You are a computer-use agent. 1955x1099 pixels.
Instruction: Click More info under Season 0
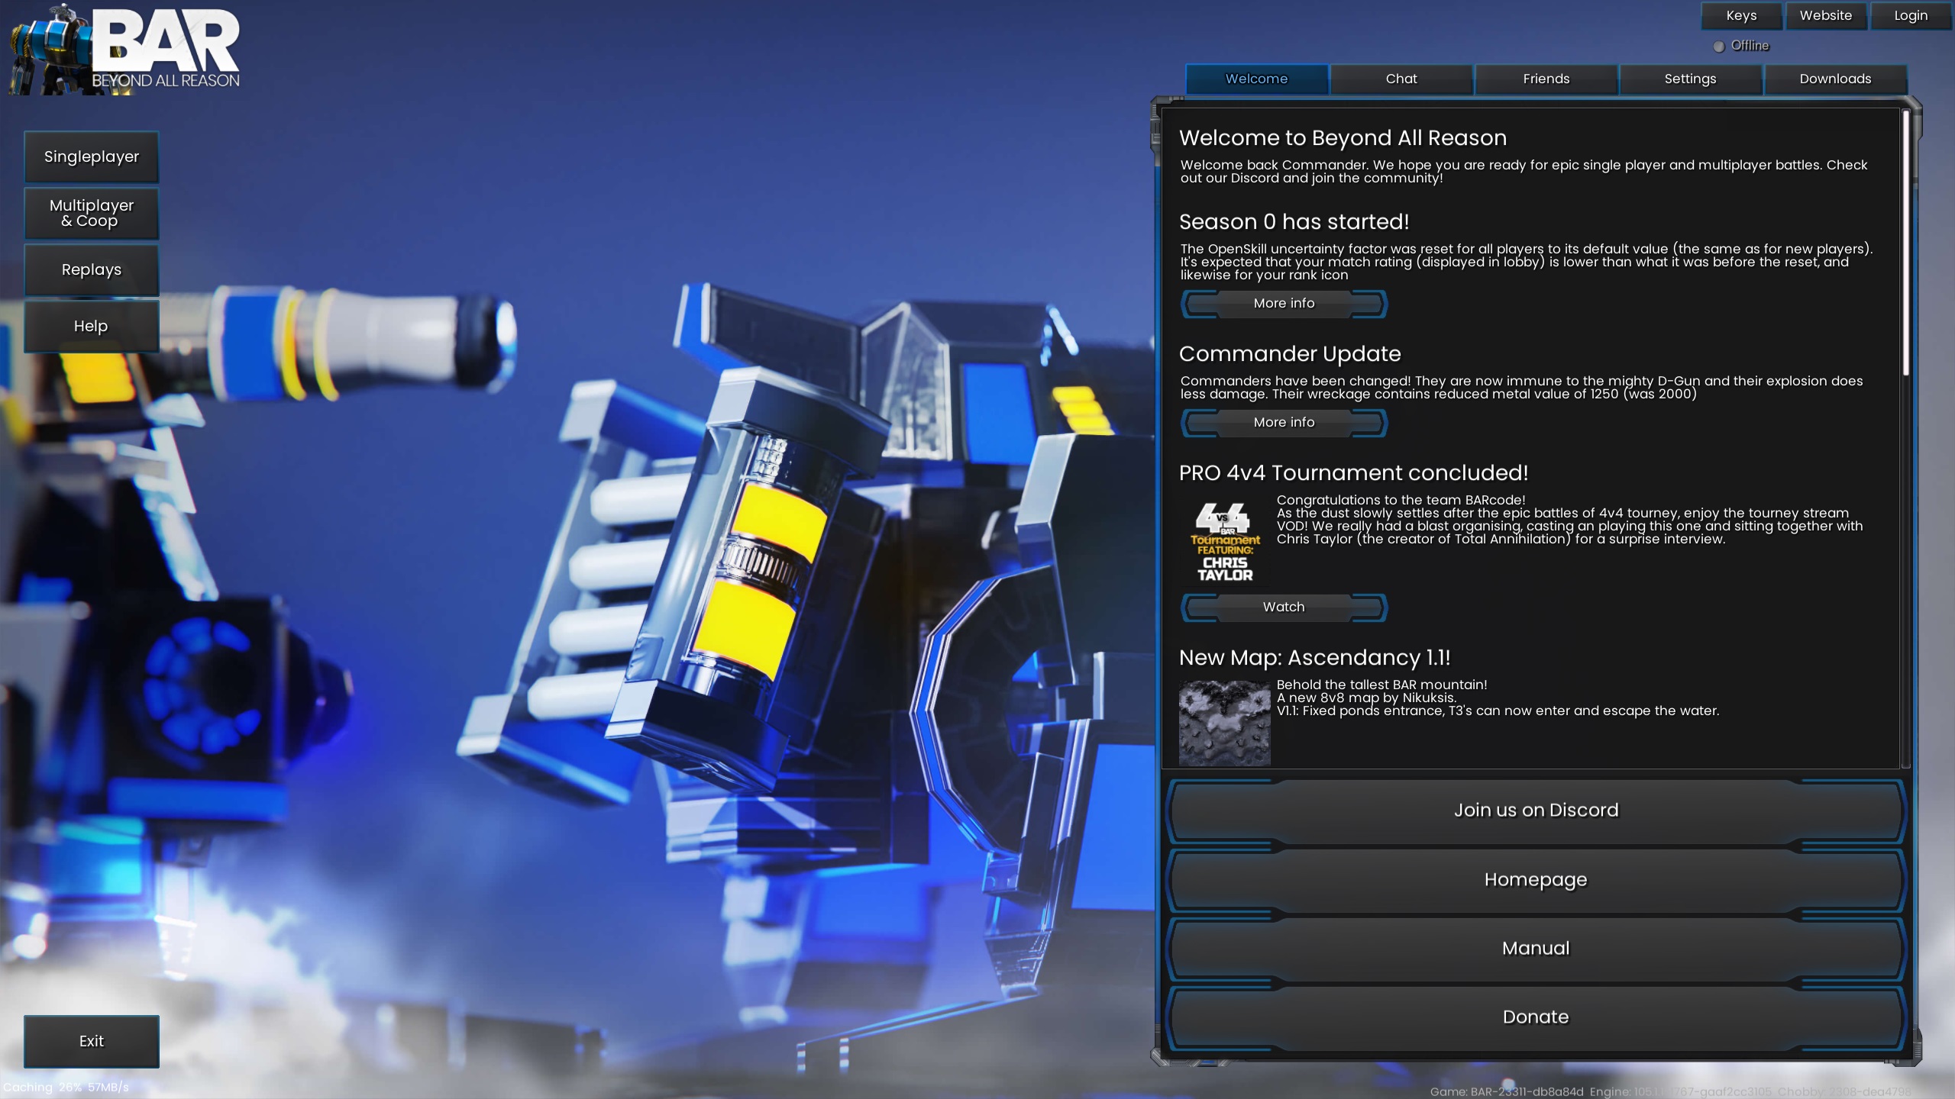(1284, 304)
